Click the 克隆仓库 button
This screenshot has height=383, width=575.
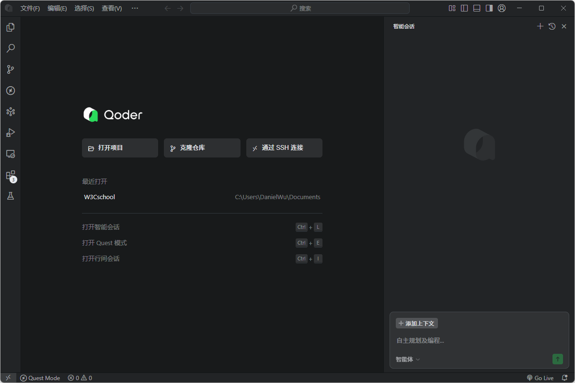tap(202, 148)
